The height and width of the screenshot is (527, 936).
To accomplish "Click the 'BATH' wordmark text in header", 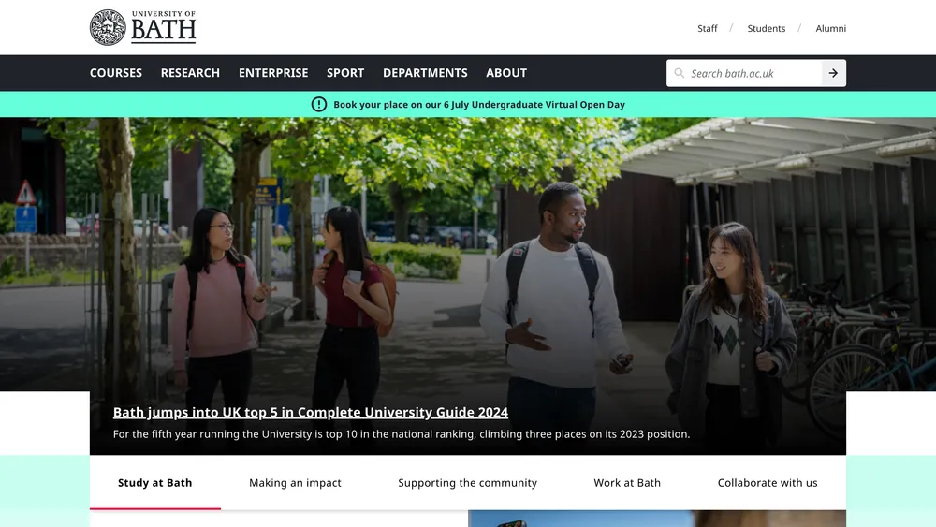I will 163,31.
